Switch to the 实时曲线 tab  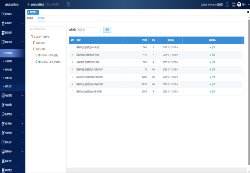click(x=30, y=18)
